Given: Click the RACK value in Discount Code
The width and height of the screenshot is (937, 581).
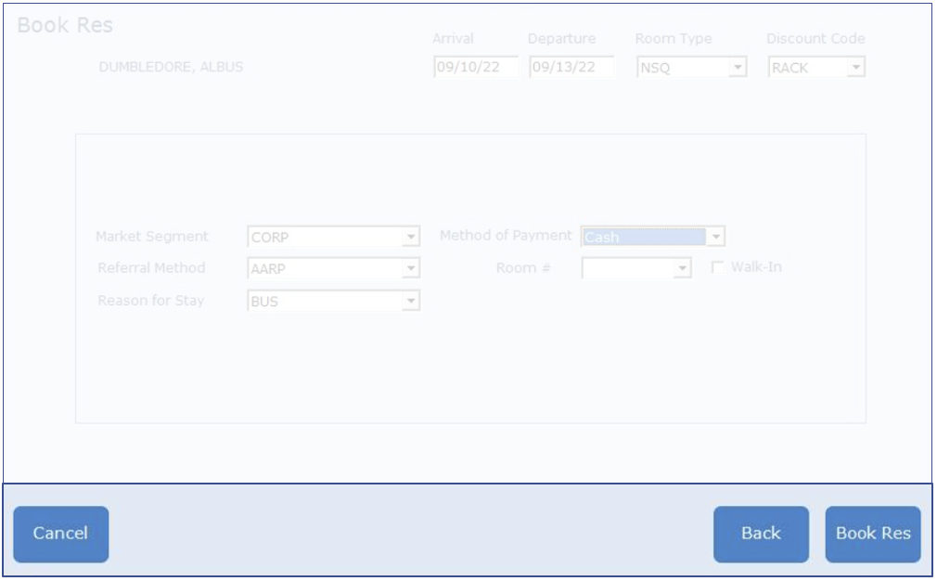Looking at the screenshot, I should (x=807, y=68).
